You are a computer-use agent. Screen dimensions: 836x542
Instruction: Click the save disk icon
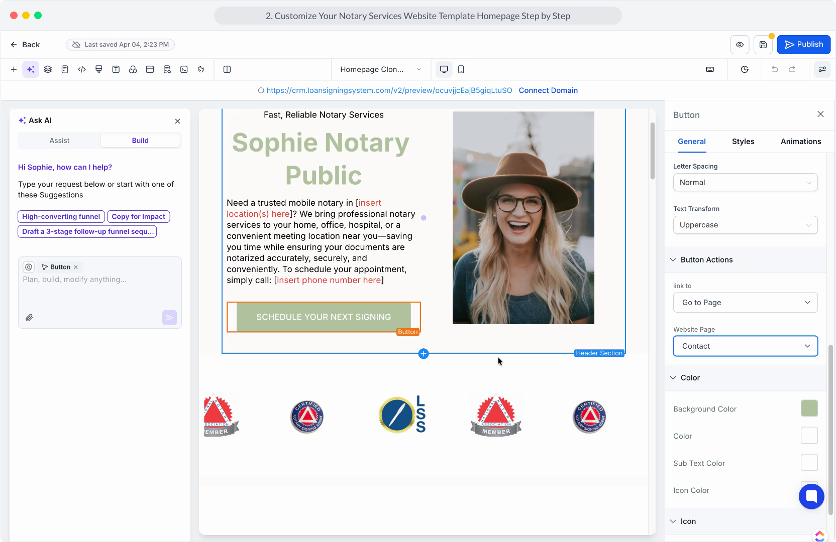pos(763,45)
